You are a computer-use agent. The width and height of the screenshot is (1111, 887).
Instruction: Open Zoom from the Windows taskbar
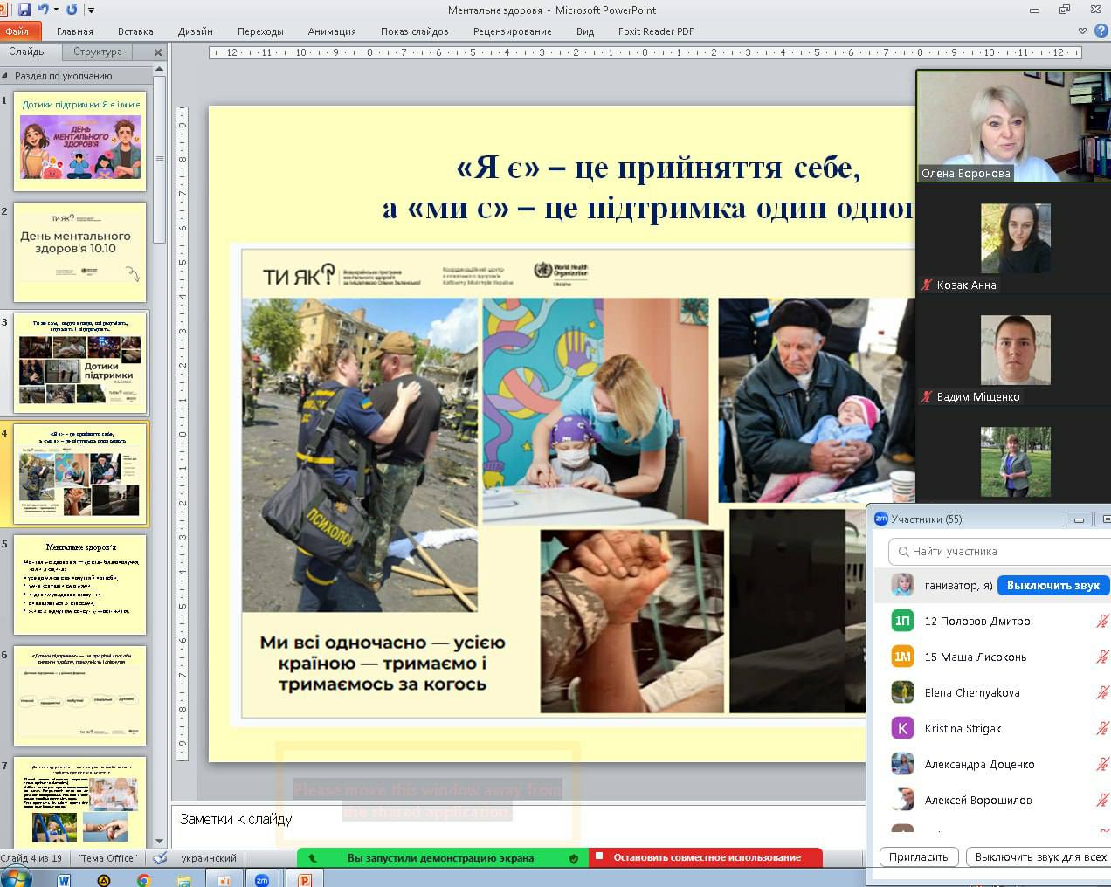[x=261, y=879]
